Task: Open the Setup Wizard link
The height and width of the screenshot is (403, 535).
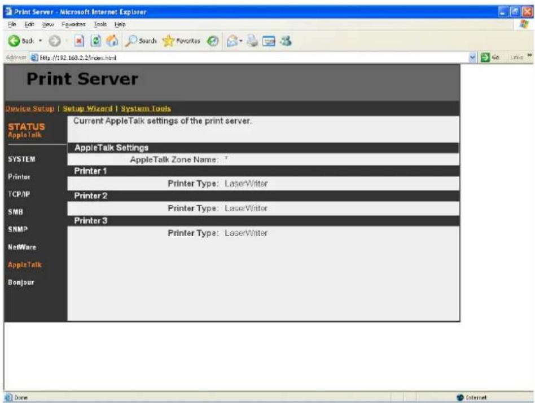Action: 87,109
